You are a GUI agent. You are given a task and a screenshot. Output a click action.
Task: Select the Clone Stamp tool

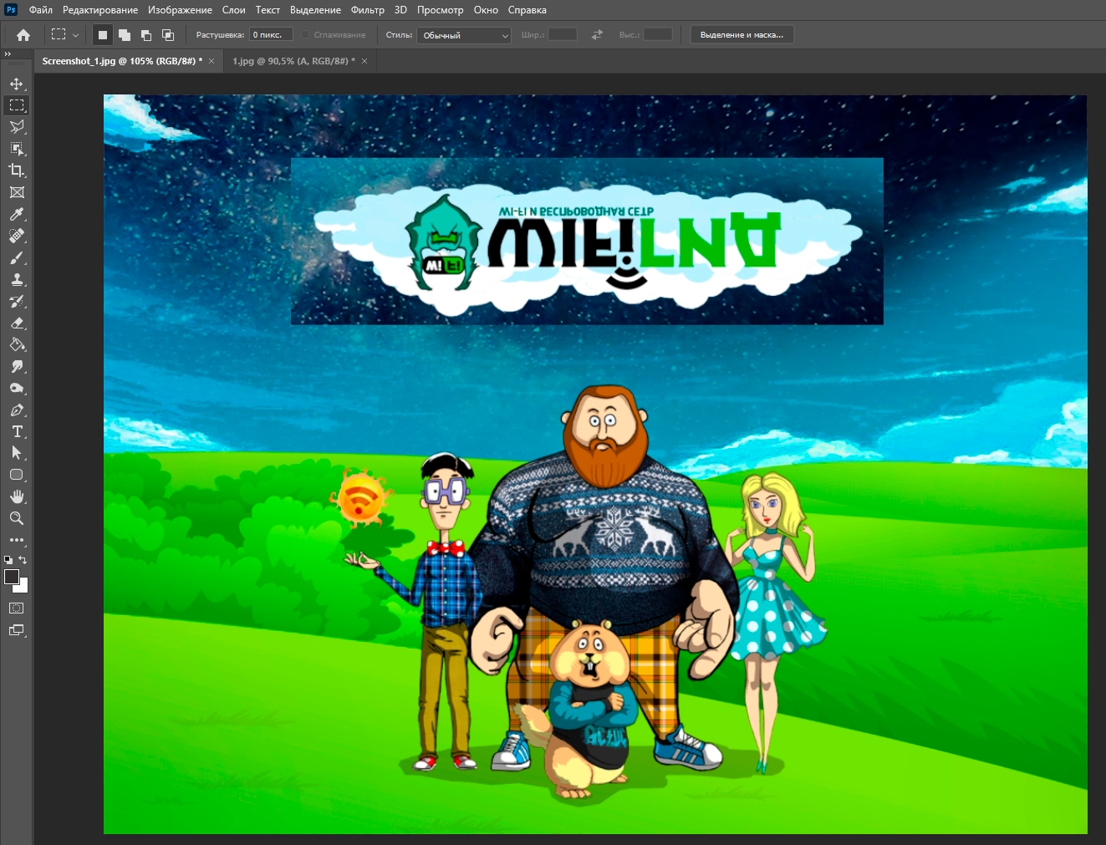[17, 279]
